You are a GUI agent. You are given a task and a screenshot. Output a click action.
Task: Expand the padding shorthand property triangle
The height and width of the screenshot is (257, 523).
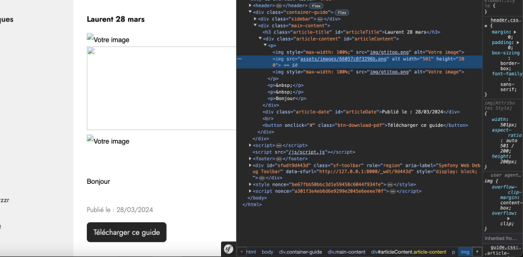(x=517, y=43)
